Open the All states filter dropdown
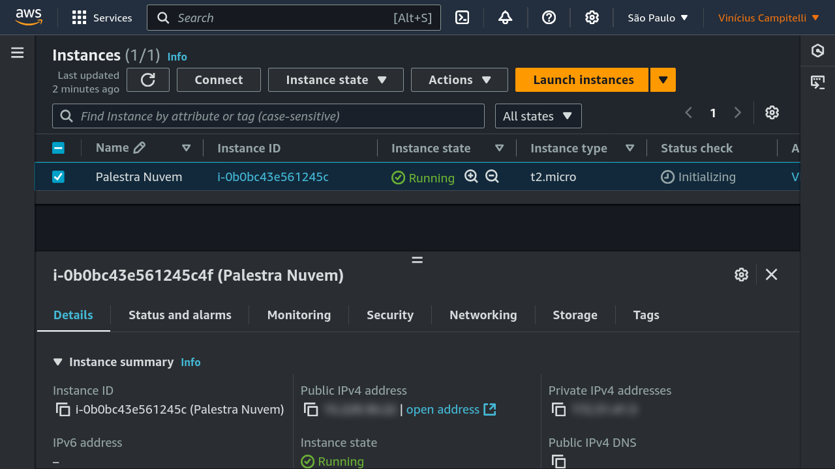 [538, 116]
